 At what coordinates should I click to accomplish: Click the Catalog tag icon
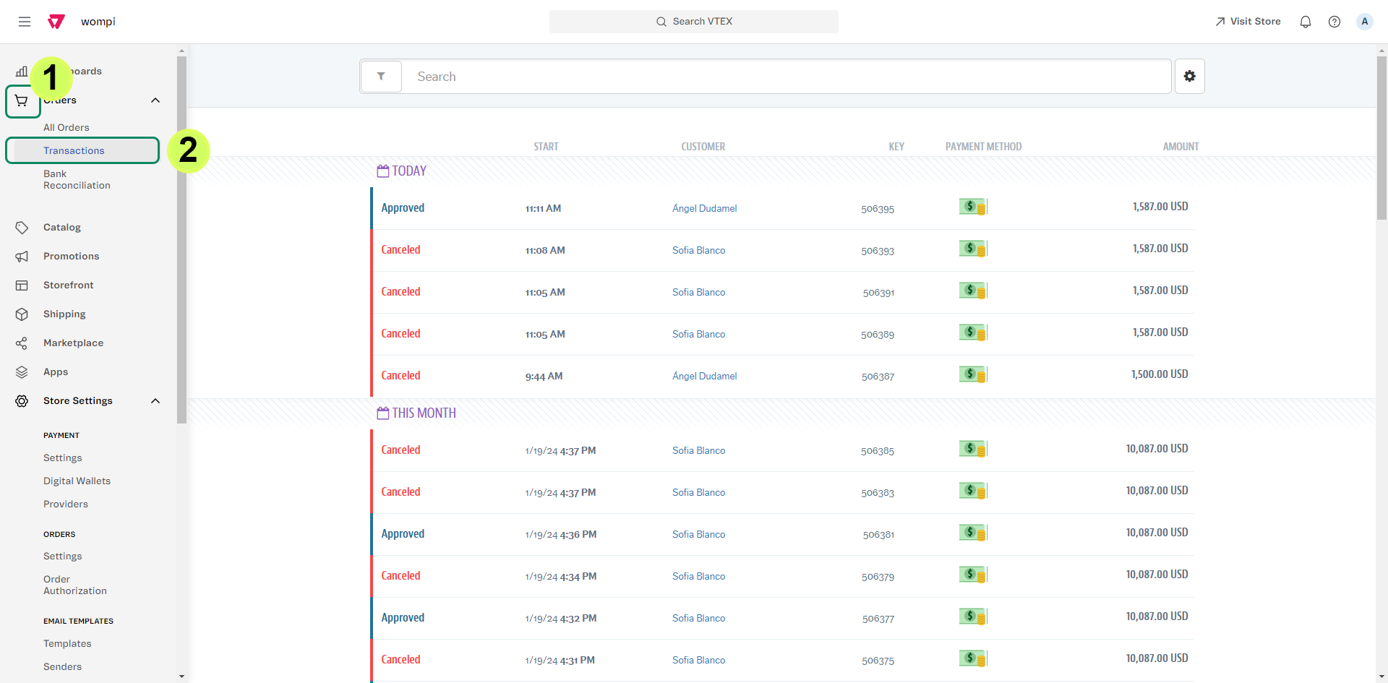click(x=22, y=228)
